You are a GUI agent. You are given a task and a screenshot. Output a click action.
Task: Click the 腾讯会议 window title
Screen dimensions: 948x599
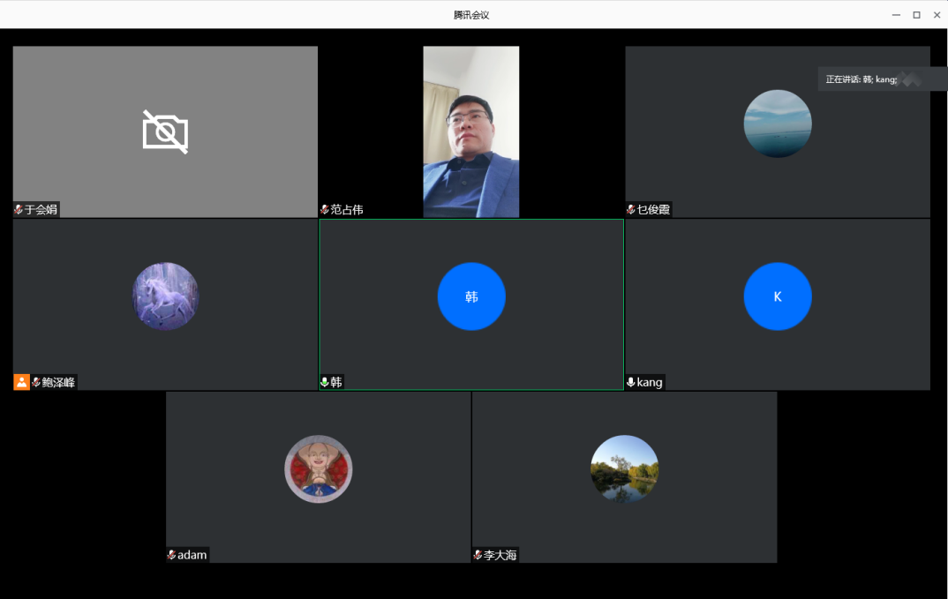pos(471,15)
